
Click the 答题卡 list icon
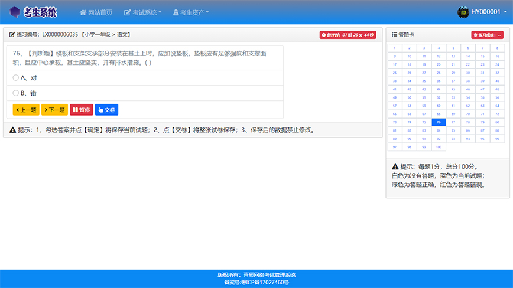[x=394, y=35]
